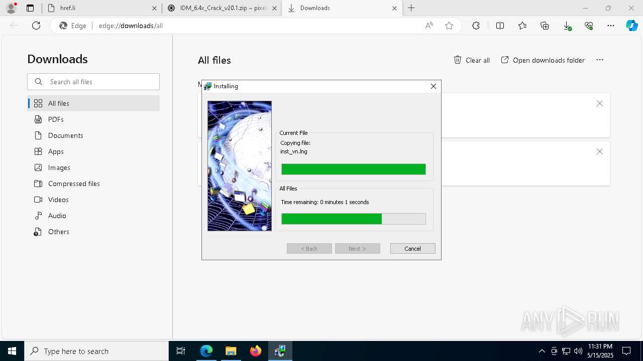Click Open downloads folder link
643x361 pixels.
click(x=543, y=60)
